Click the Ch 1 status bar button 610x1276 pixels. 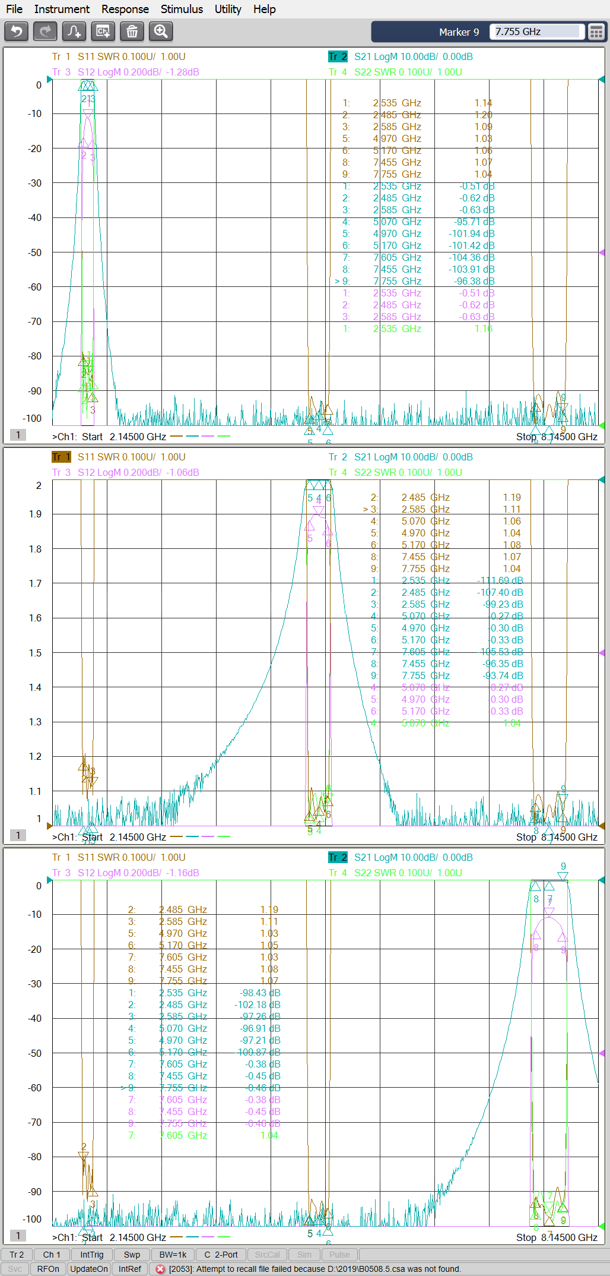click(x=52, y=1255)
